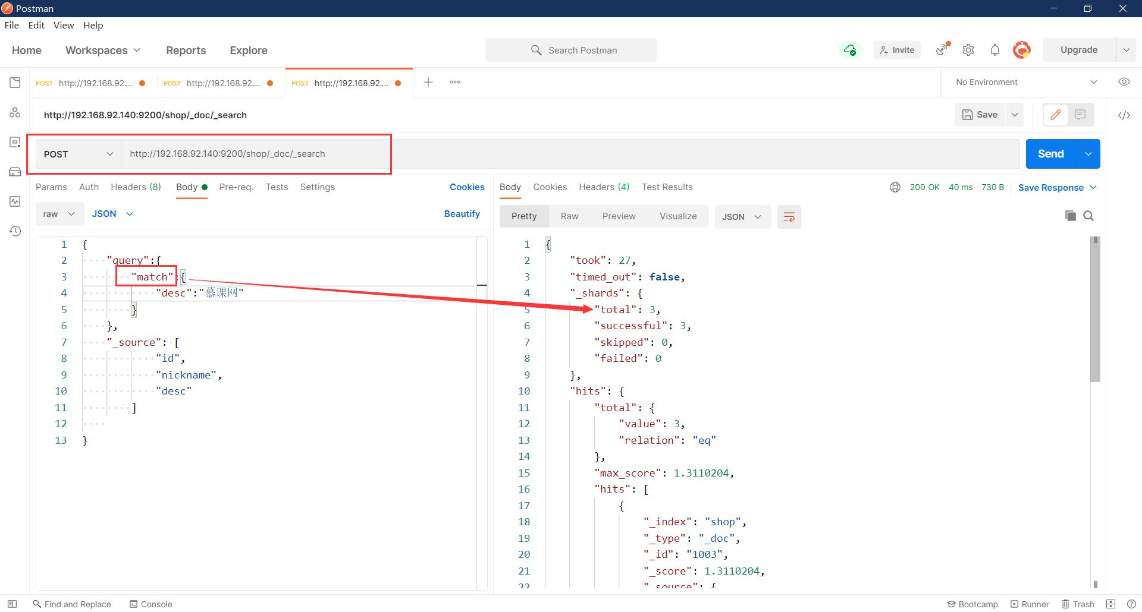Screen dimensions: 1142x612
Task: Select the Preview response view
Action: [x=619, y=216]
